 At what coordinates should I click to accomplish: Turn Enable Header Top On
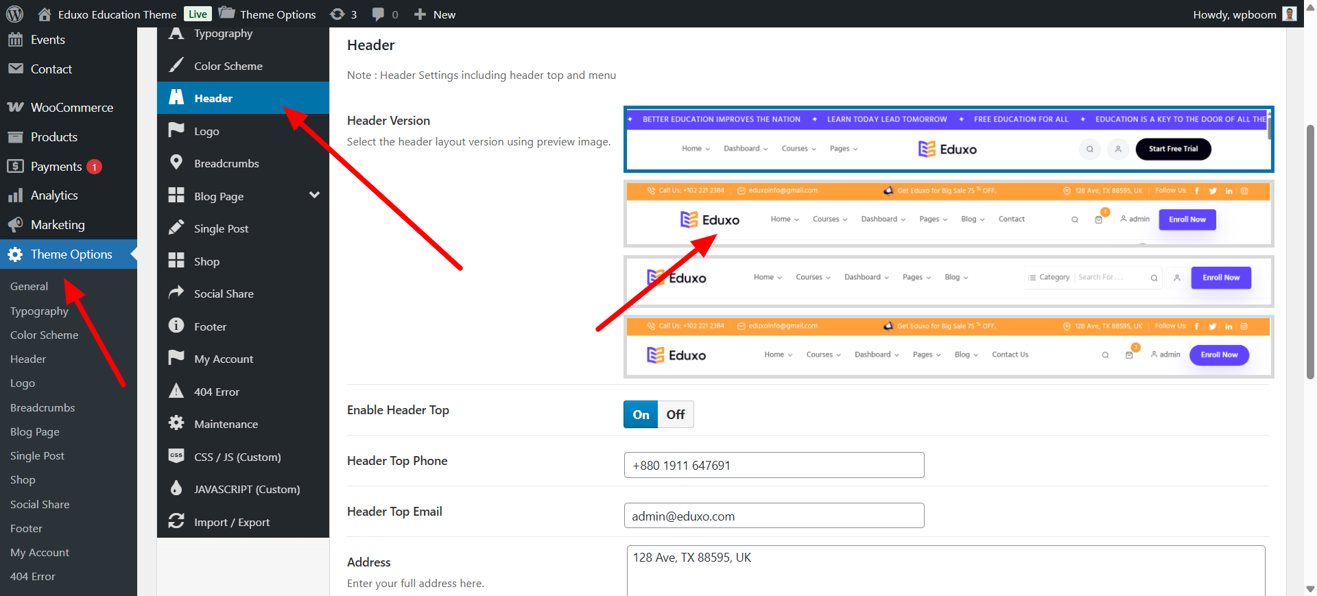tap(641, 414)
